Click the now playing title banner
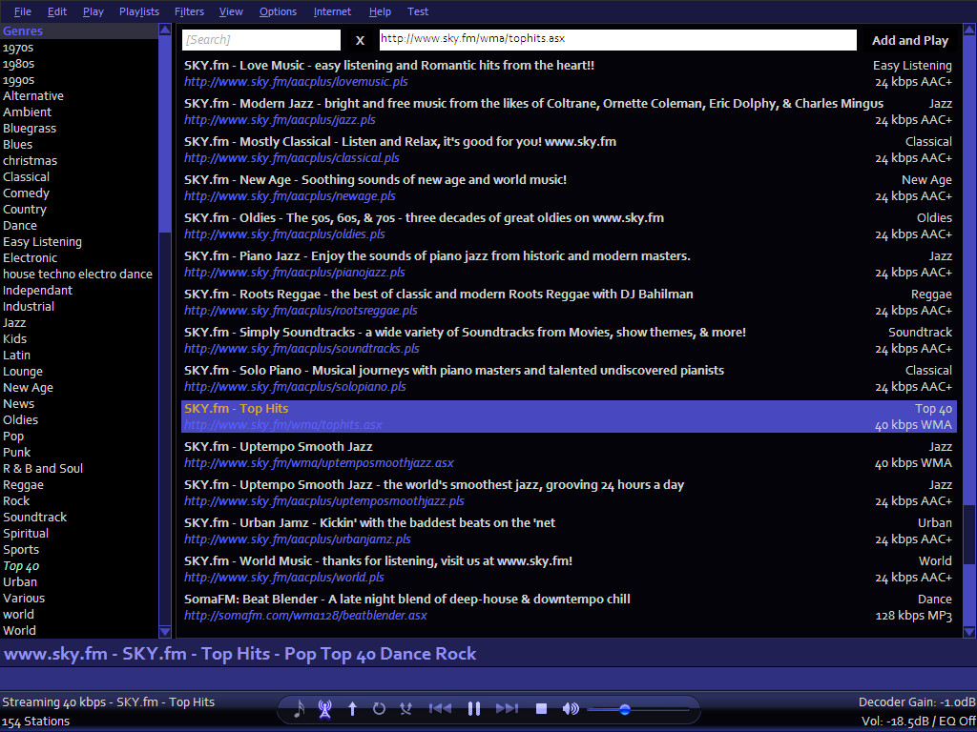The height and width of the screenshot is (732, 977). point(239,654)
